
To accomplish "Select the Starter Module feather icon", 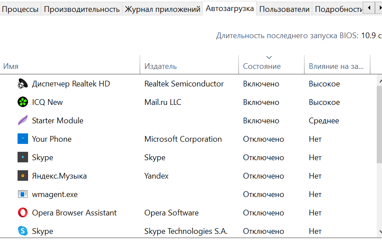I will [x=23, y=121].
